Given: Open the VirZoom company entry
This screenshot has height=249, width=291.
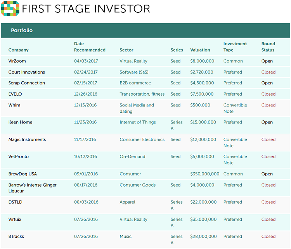Looking at the screenshot, I should (x=17, y=61).
